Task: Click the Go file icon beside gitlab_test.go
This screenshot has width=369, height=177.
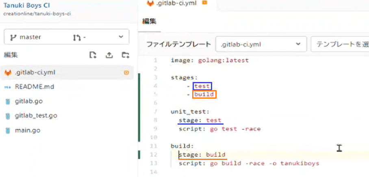Action: click(x=8, y=116)
